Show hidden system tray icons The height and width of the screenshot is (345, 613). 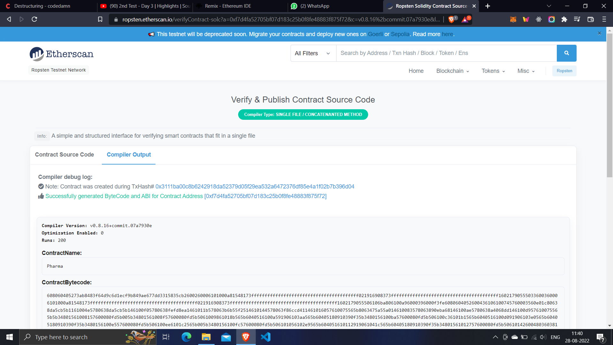pos(496,337)
